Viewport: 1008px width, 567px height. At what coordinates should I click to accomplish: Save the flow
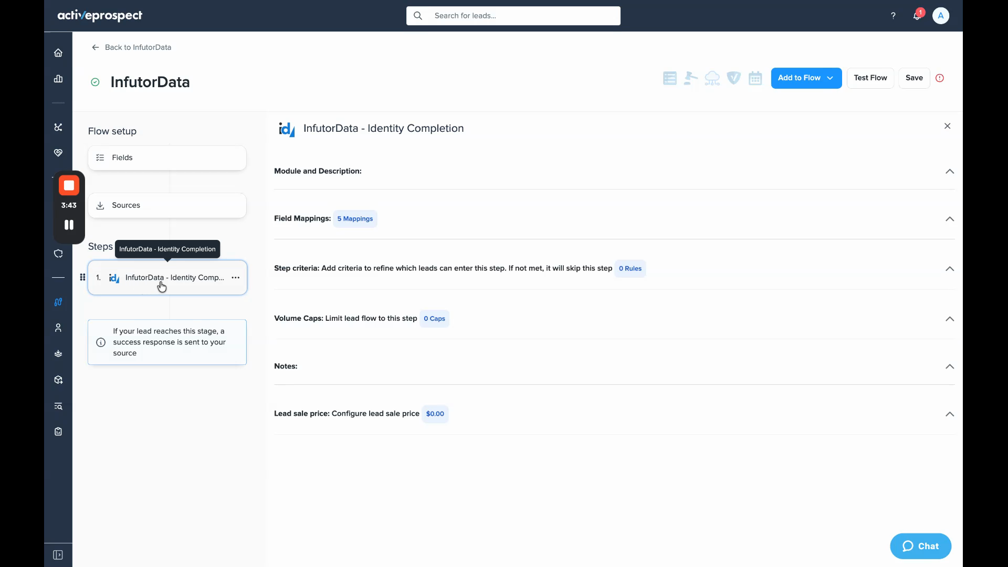914,78
